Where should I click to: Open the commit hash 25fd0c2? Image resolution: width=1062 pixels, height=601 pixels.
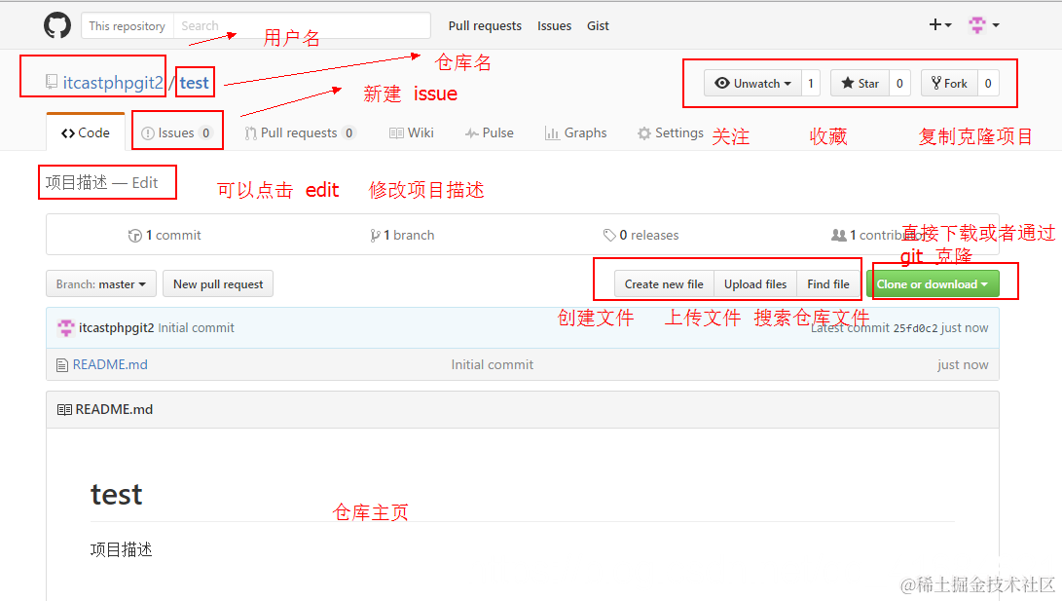click(915, 328)
